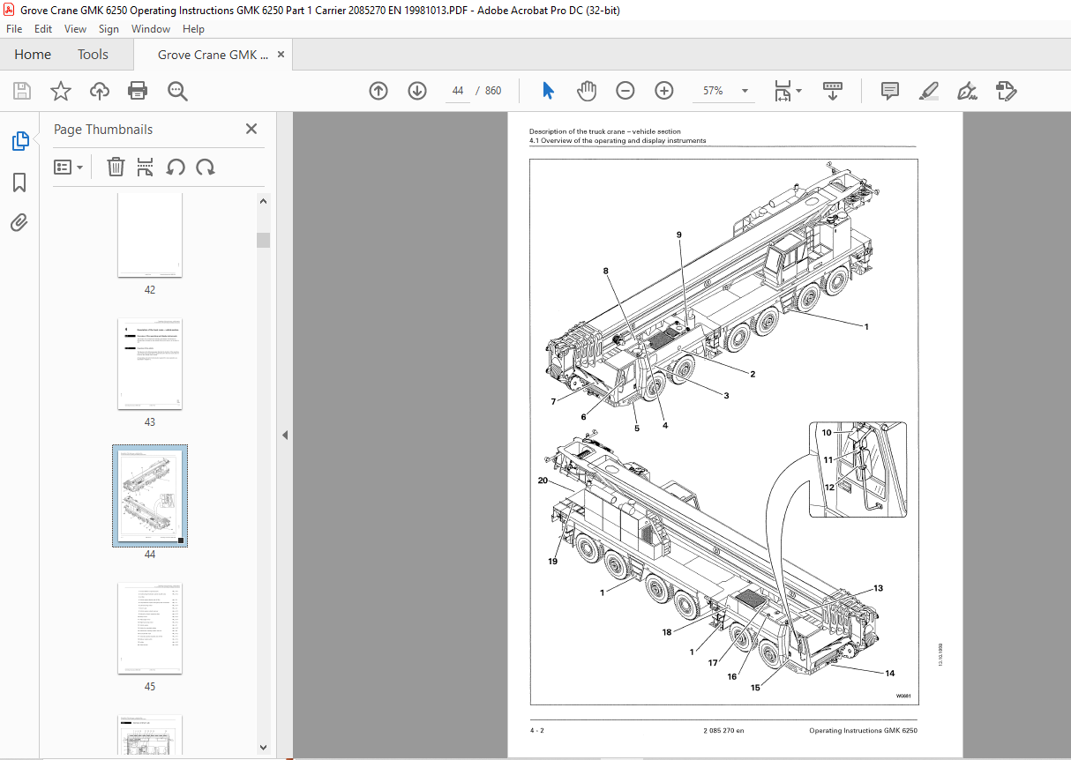Zoom out with minus icon
1071x760 pixels.
point(625,91)
